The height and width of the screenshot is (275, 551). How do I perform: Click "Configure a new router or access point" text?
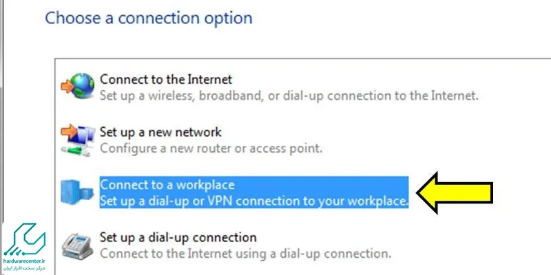pyautogui.click(x=211, y=148)
